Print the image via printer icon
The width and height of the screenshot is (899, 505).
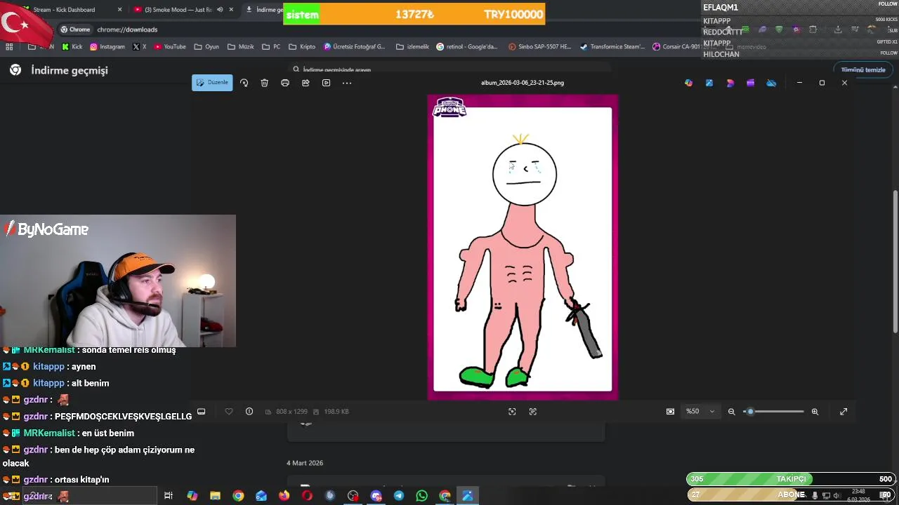(x=284, y=83)
